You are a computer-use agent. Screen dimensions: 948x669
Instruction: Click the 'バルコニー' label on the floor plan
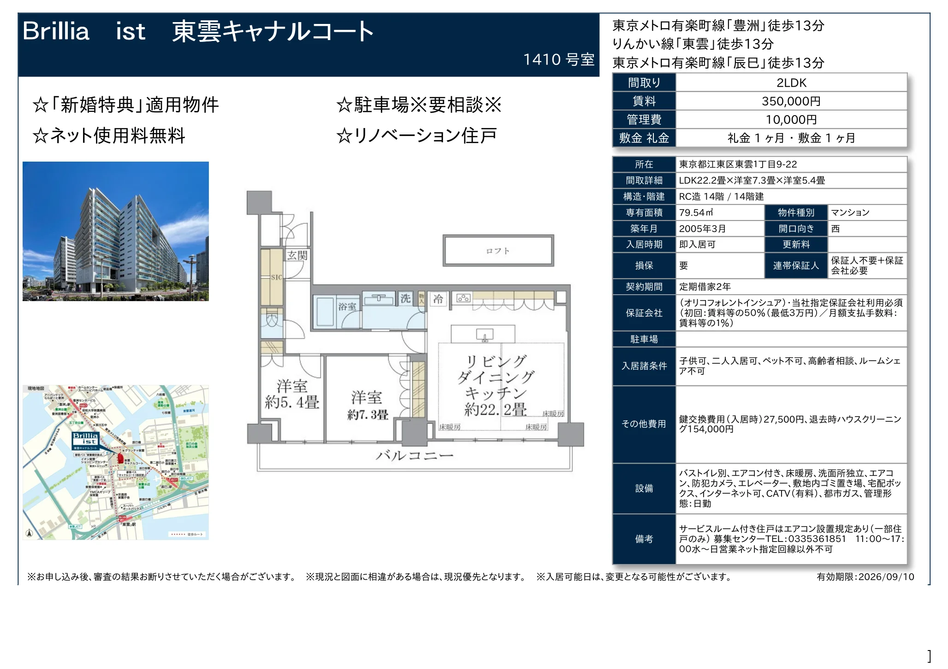[415, 456]
